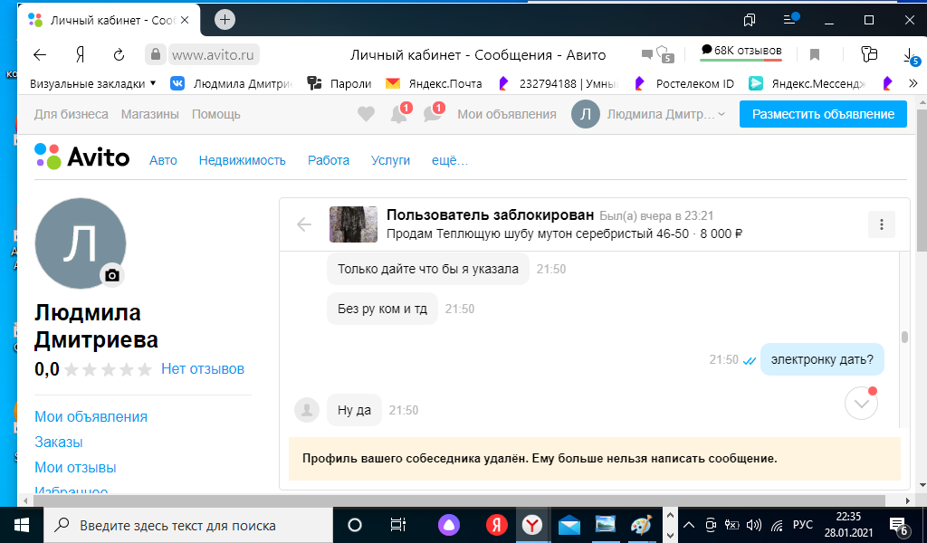Expand more categories via ещё…
Screen dimensions: 927x543
450,160
